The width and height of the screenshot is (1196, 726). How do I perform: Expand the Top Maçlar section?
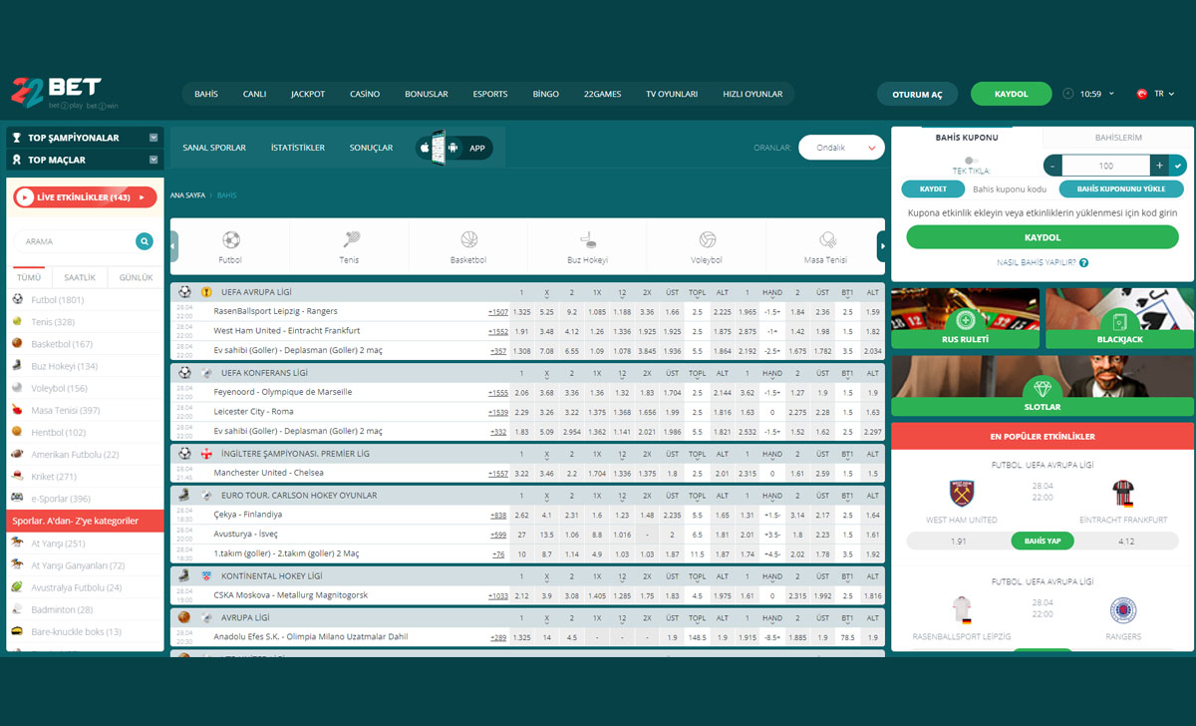(153, 160)
